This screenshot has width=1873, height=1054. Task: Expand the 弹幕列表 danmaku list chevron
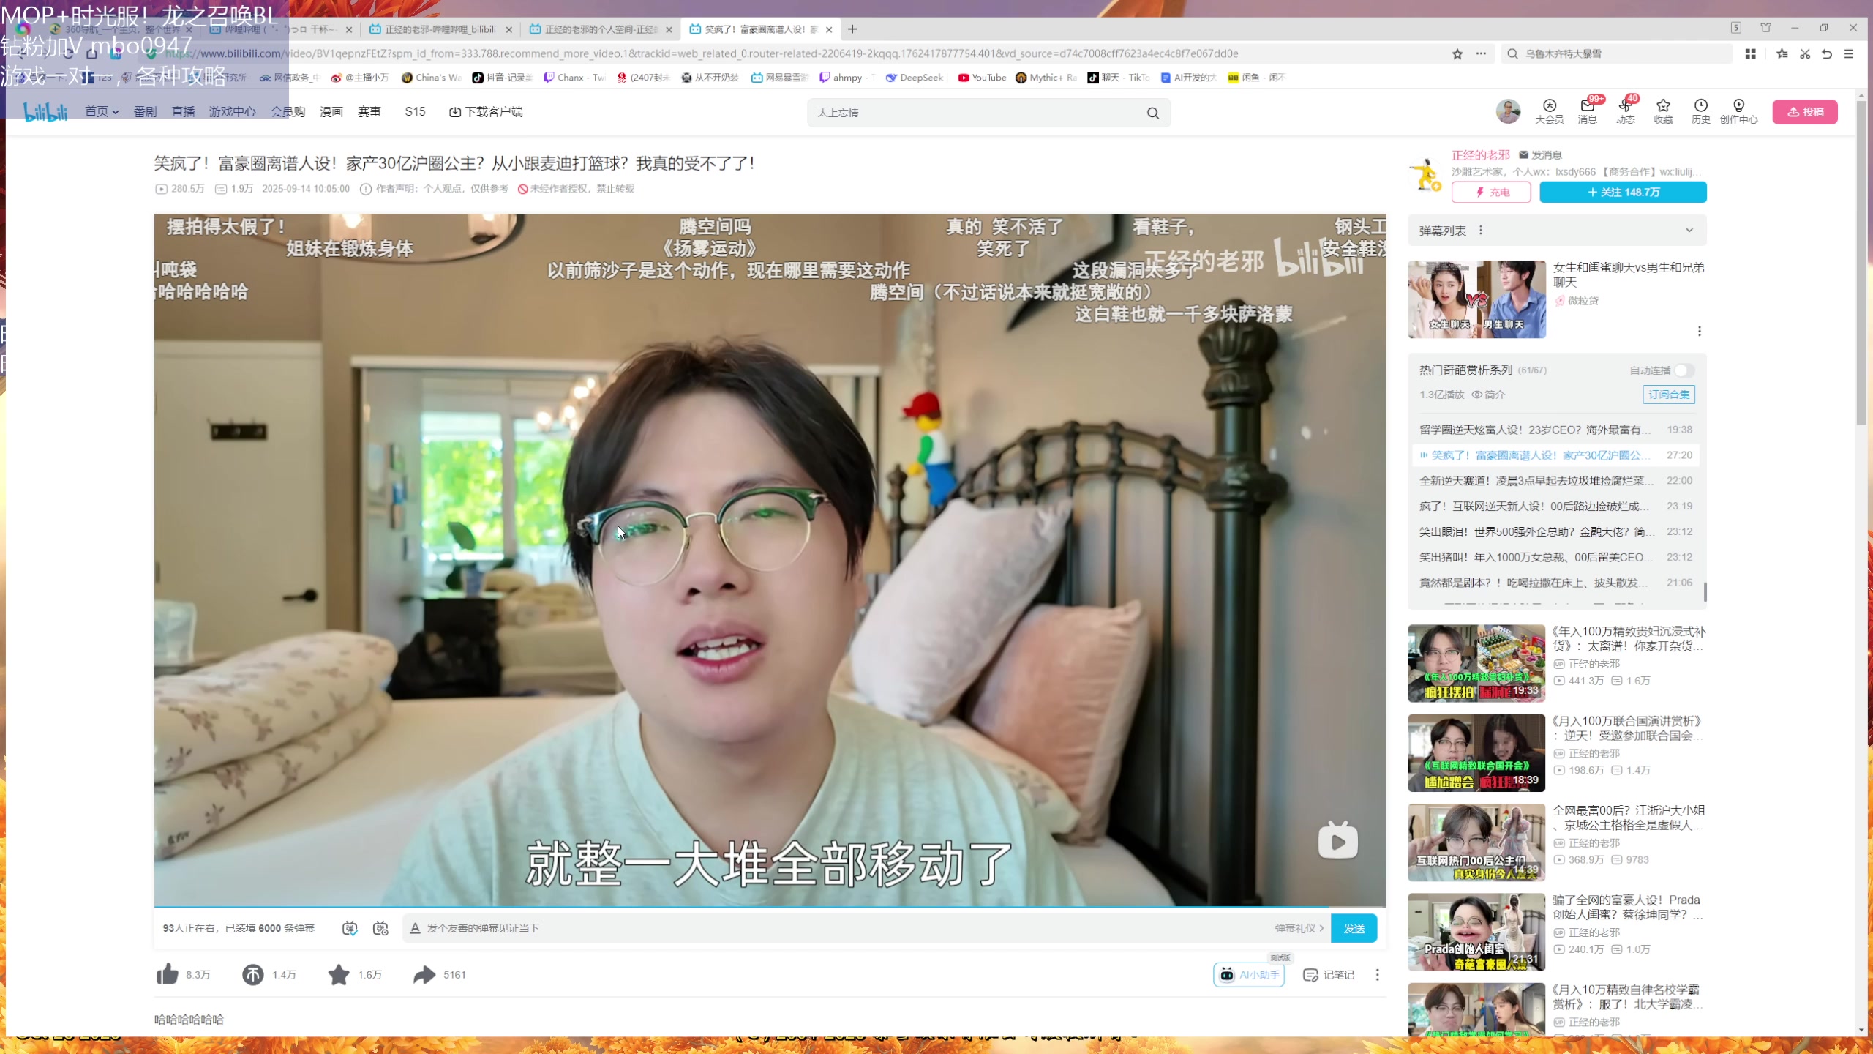click(1689, 231)
